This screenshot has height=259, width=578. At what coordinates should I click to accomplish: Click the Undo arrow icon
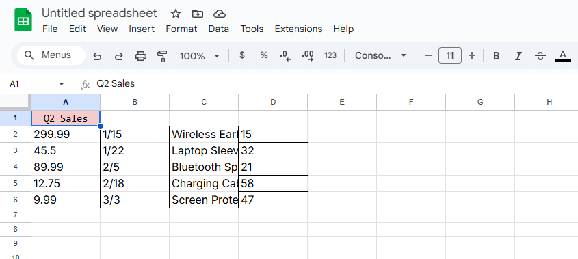[x=97, y=56]
